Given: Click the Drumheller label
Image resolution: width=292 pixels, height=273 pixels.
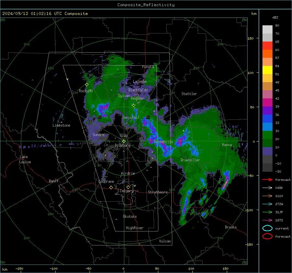Looking at the screenshot, I should 190,160.
